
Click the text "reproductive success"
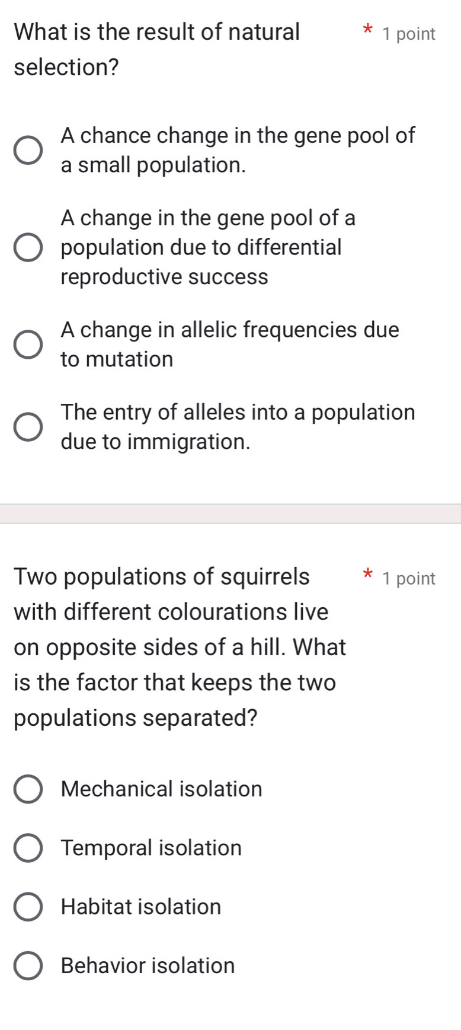click(x=165, y=276)
